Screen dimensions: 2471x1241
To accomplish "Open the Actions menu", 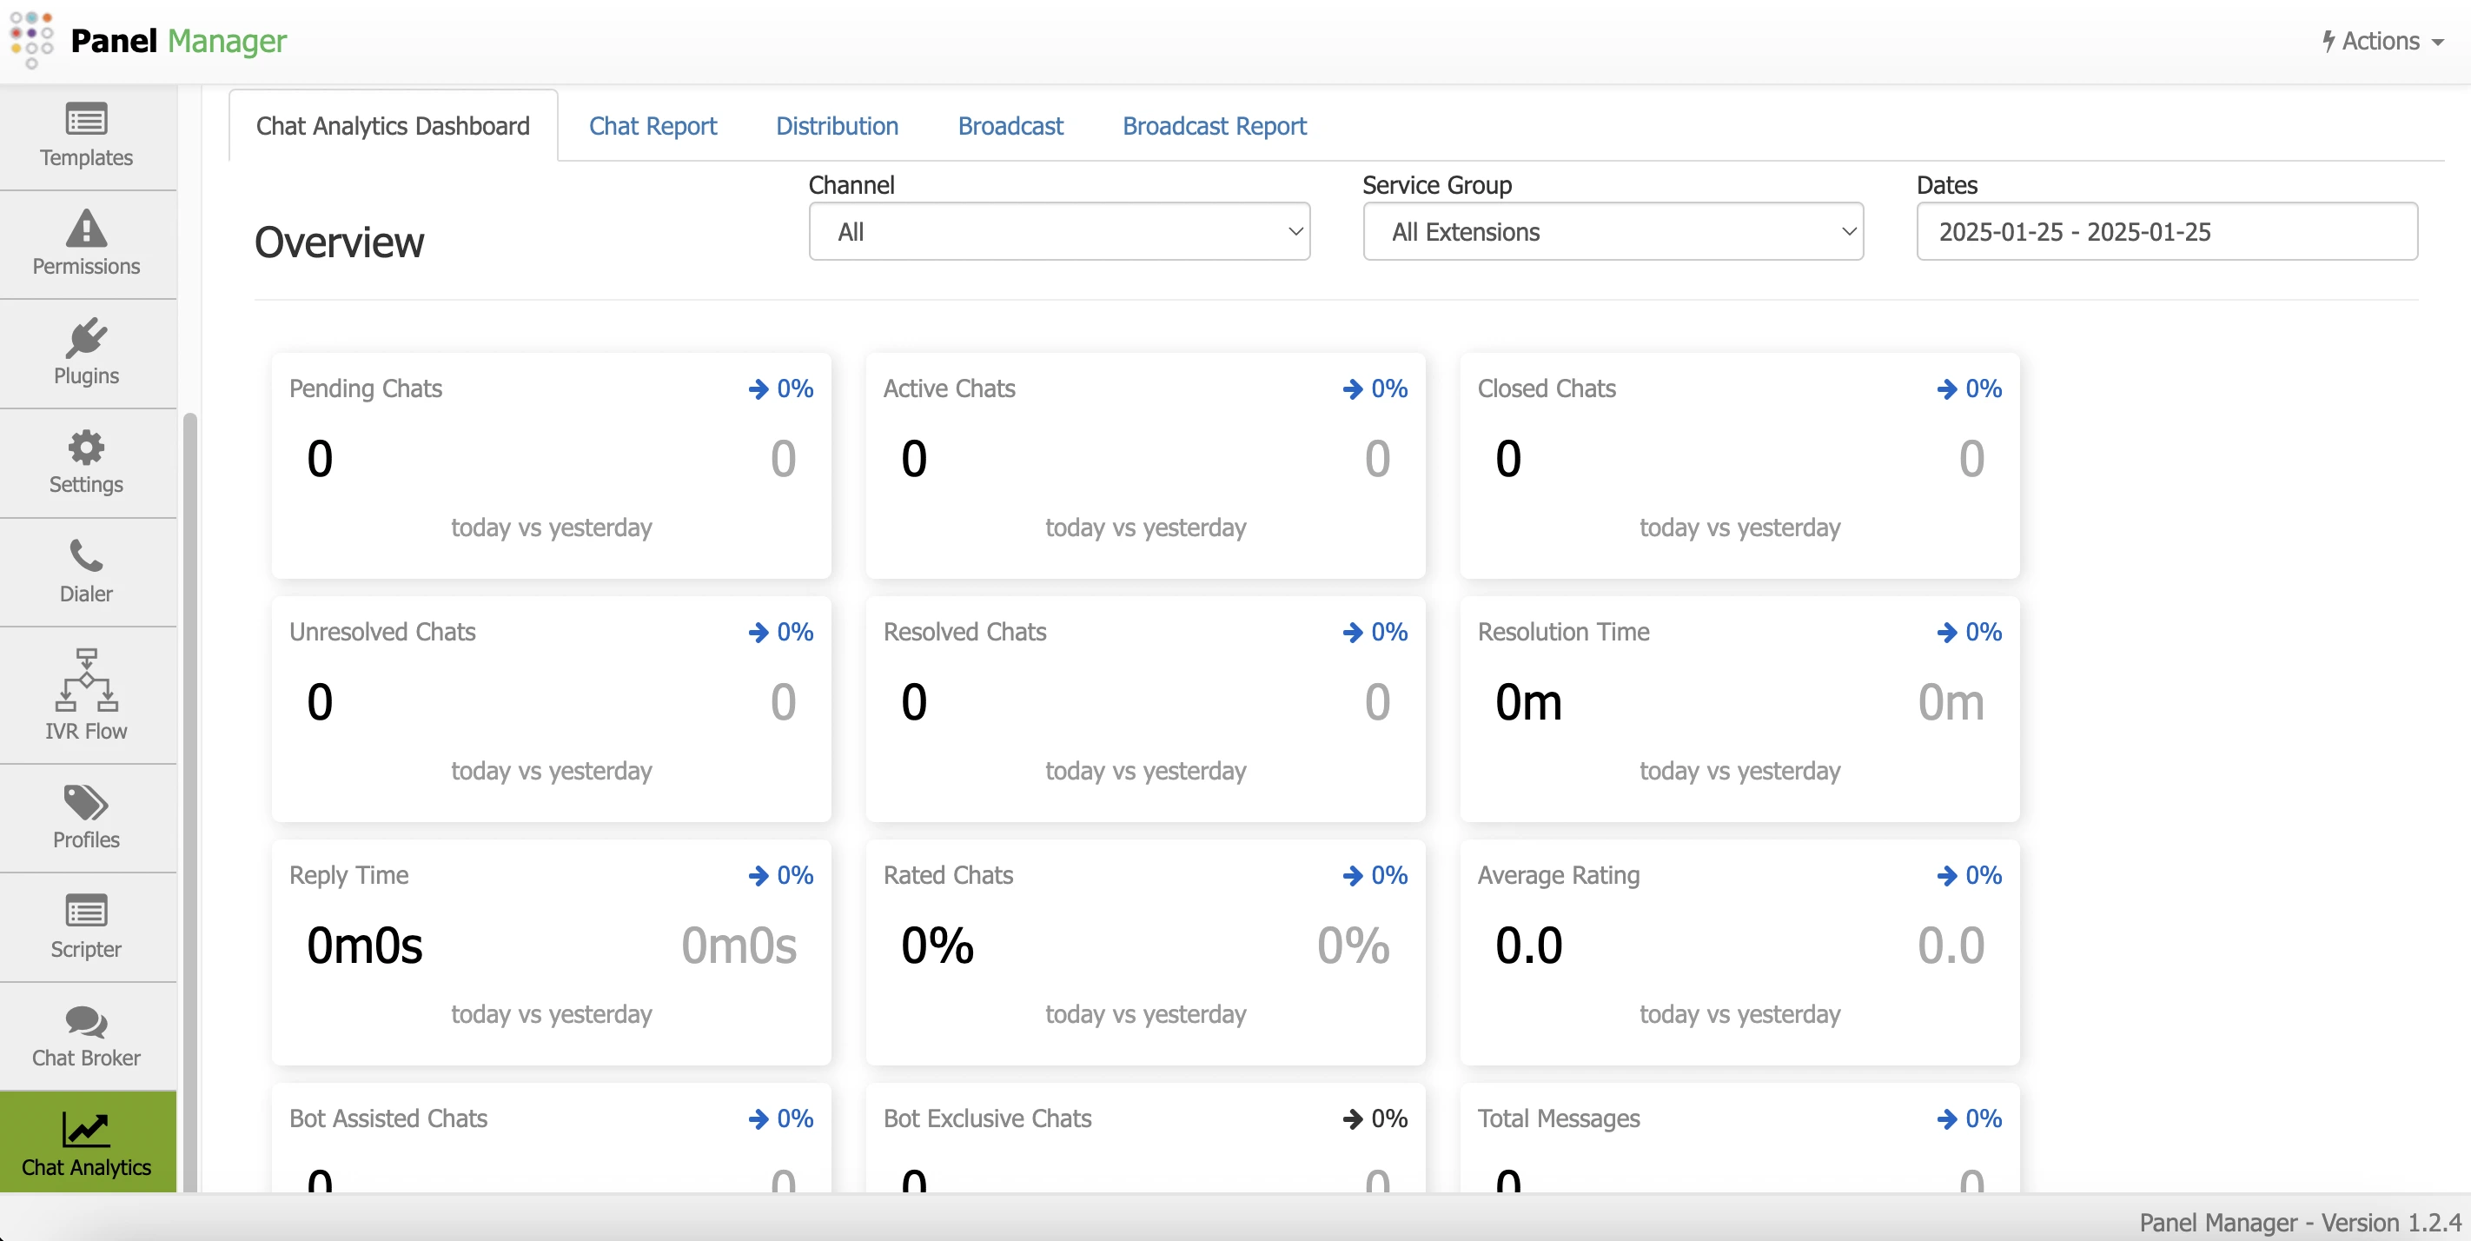I will pos(2382,41).
